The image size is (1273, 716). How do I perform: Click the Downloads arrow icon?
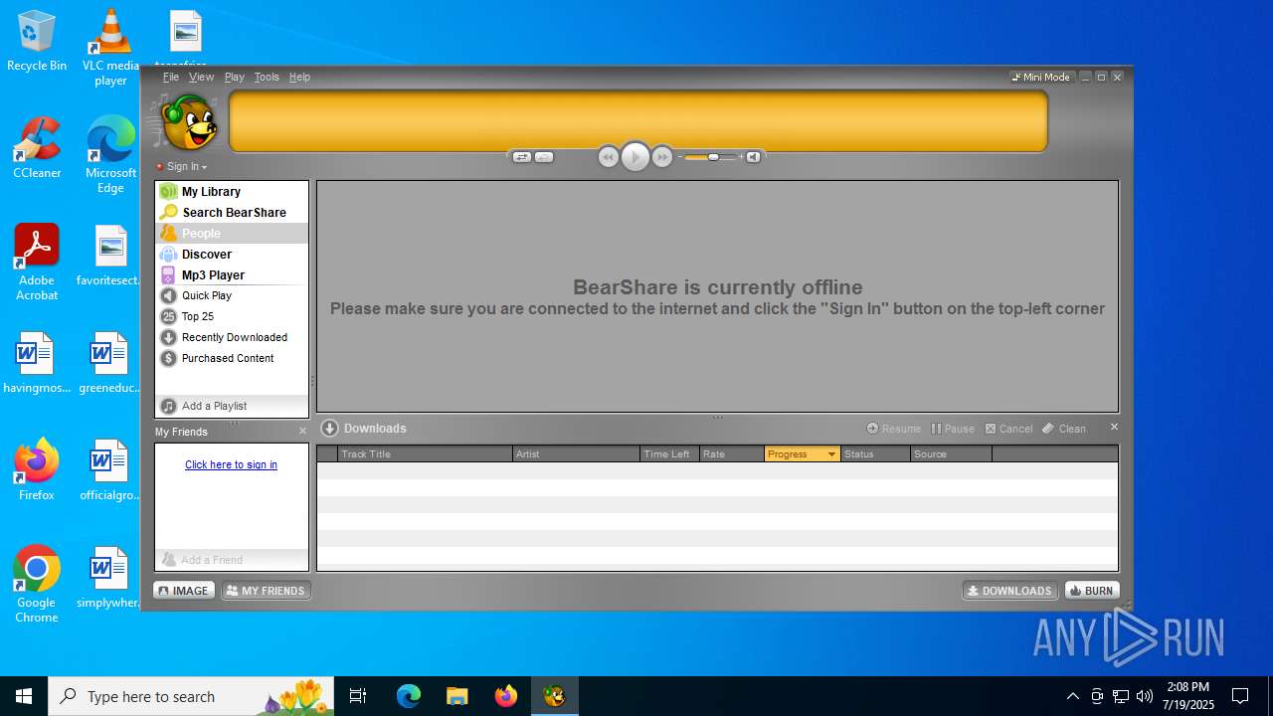330,429
